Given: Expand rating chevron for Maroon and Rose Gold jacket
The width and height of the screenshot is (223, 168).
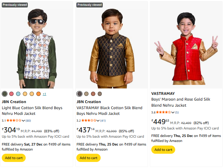Looking at the screenshot, I should tap(173, 112).
